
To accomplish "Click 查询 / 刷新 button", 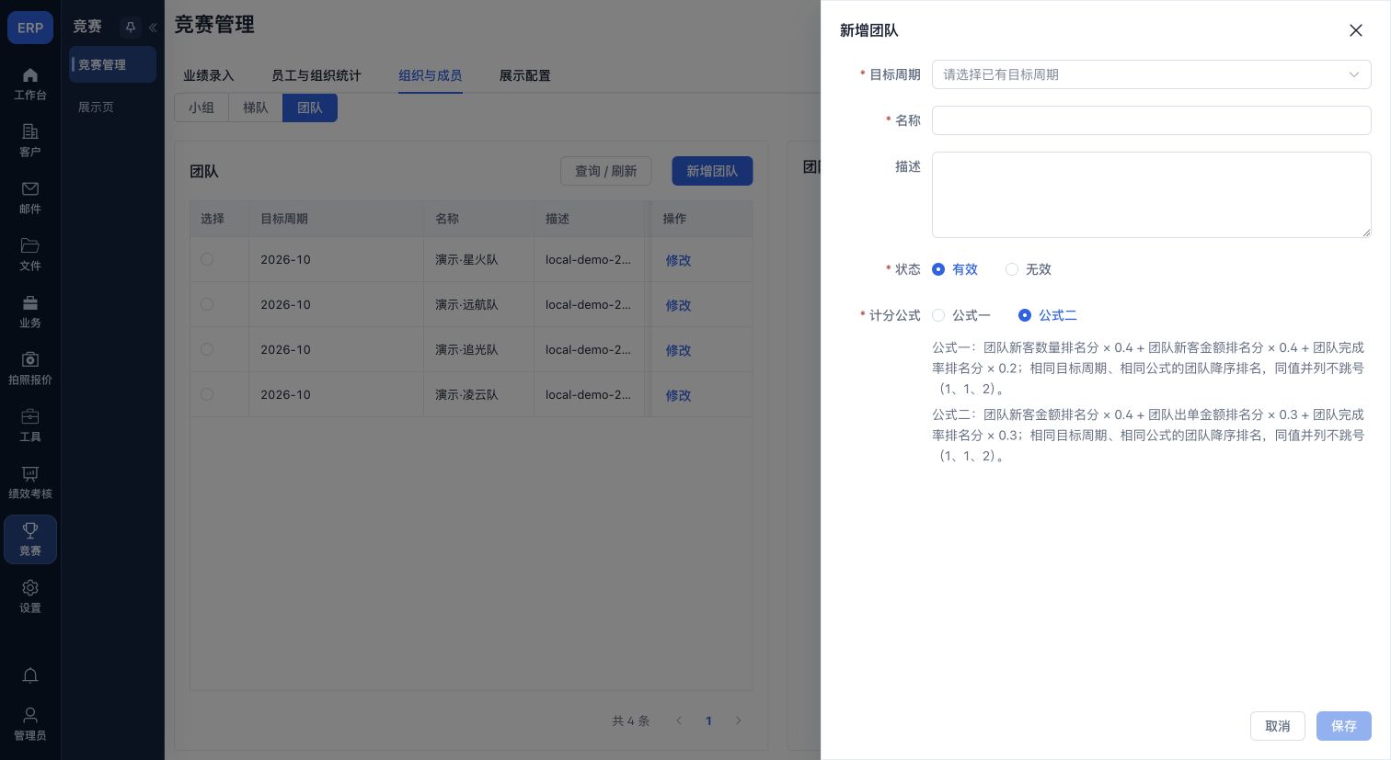I will (x=606, y=171).
